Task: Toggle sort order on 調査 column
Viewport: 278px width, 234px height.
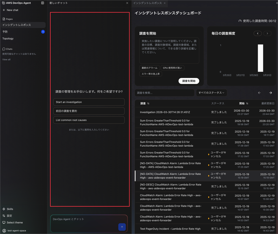Action: pyautogui.click(x=148, y=103)
